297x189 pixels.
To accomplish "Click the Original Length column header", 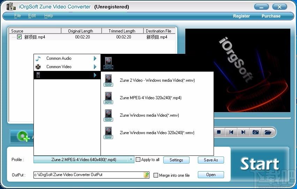I will (81, 31).
